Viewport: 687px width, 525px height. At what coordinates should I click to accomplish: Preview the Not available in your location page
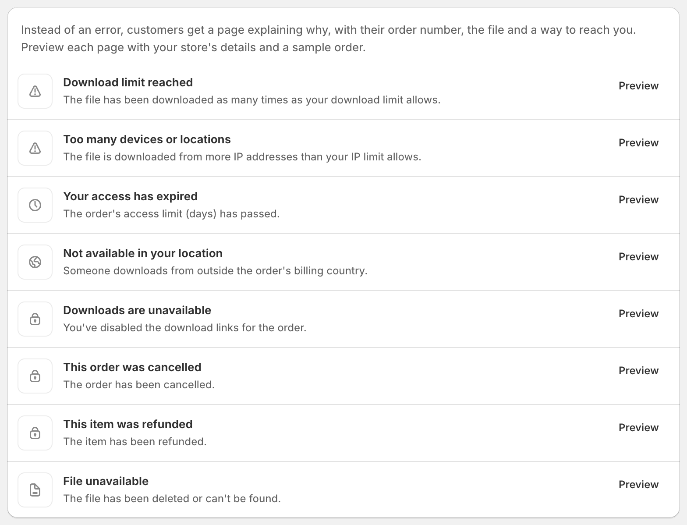[638, 257]
